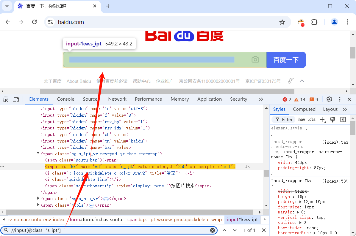Select span.bg.s_ipt_wr breadcrumb item
This screenshot has height=236, width=356.
click(x=174, y=219)
